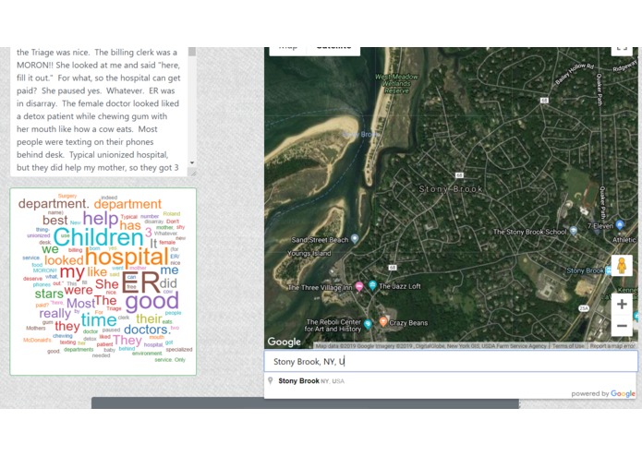Click the word 'hospital' in word cloud
Image resolution: width=642 pixels, height=456 pixels.
127,258
